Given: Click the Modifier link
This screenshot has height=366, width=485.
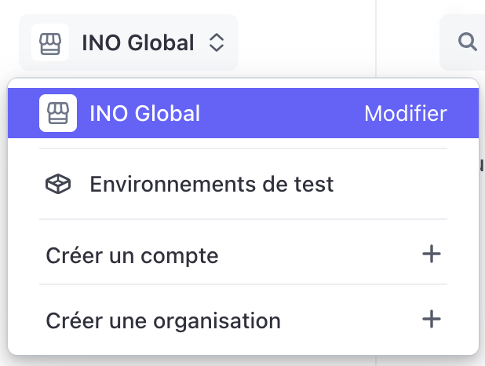Looking at the screenshot, I should pyautogui.click(x=405, y=114).
